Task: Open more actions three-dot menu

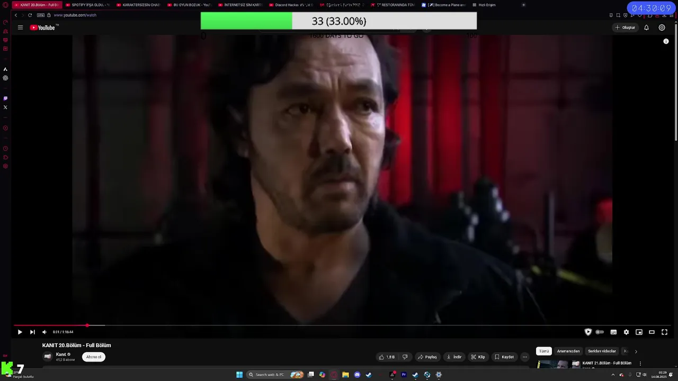Action: coord(525,357)
